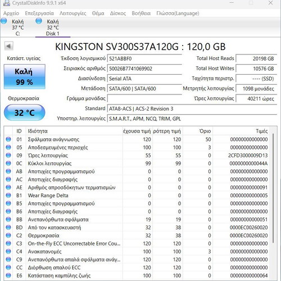Viewport: 281px width, 281px height.
Task: Close the CrystalDiskInfo window
Action: coord(270,3)
